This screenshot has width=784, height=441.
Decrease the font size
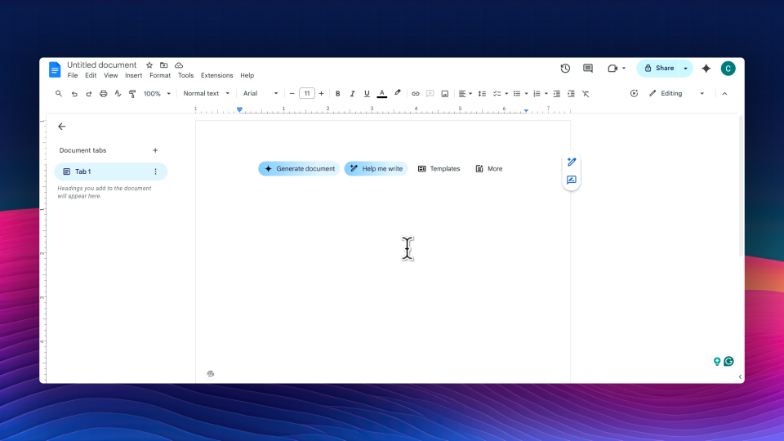(x=292, y=93)
